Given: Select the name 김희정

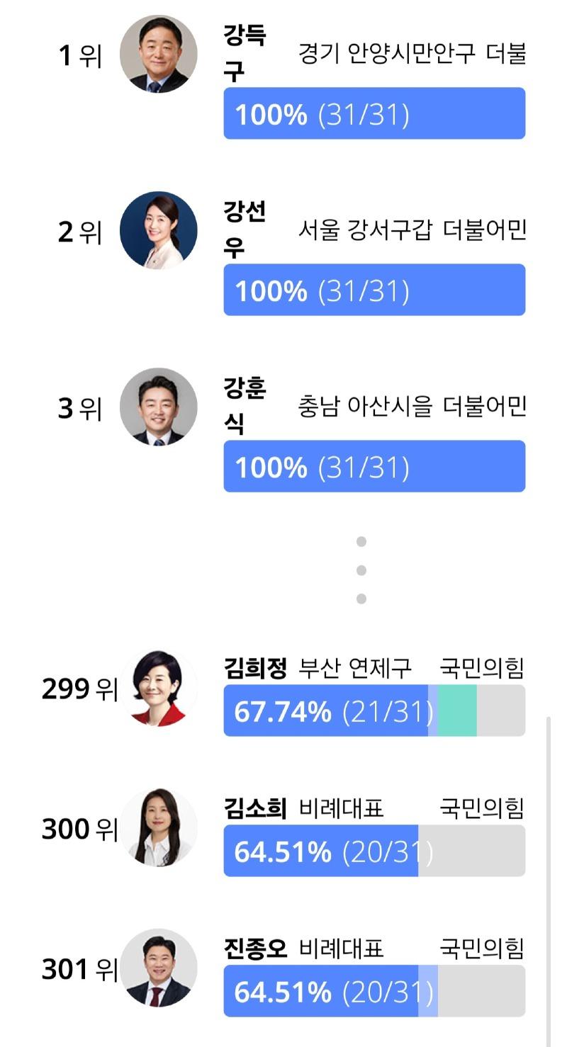Looking at the screenshot, I should pyautogui.click(x=255, y=668).
